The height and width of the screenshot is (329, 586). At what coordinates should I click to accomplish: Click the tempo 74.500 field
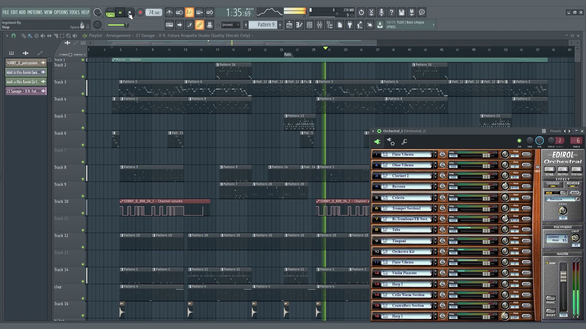click(154, 13)
